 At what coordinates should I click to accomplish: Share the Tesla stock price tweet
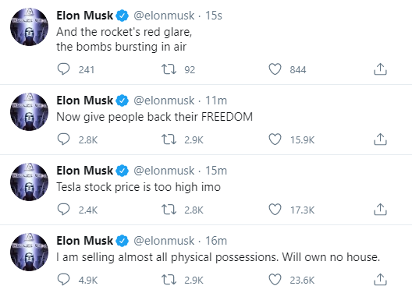[x=380, y=209]
